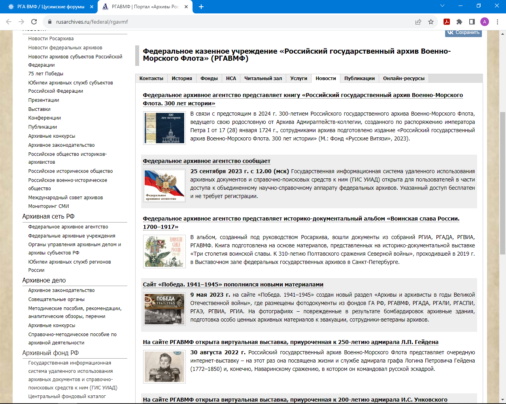Click the padlock site info icon
Image resolution: width=506 pixels, height=404 pixels.
coord(50,22)
